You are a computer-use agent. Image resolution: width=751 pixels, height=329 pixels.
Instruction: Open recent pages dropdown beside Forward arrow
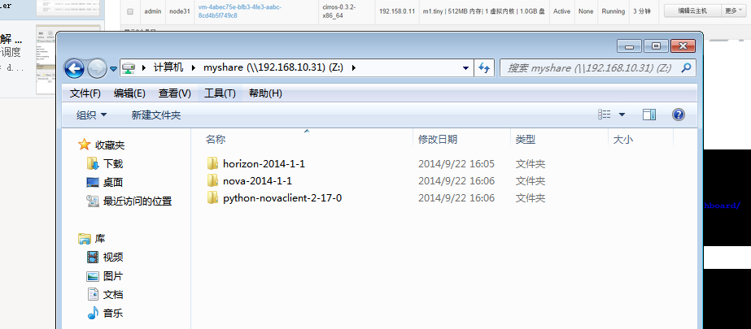click(113, 68)
